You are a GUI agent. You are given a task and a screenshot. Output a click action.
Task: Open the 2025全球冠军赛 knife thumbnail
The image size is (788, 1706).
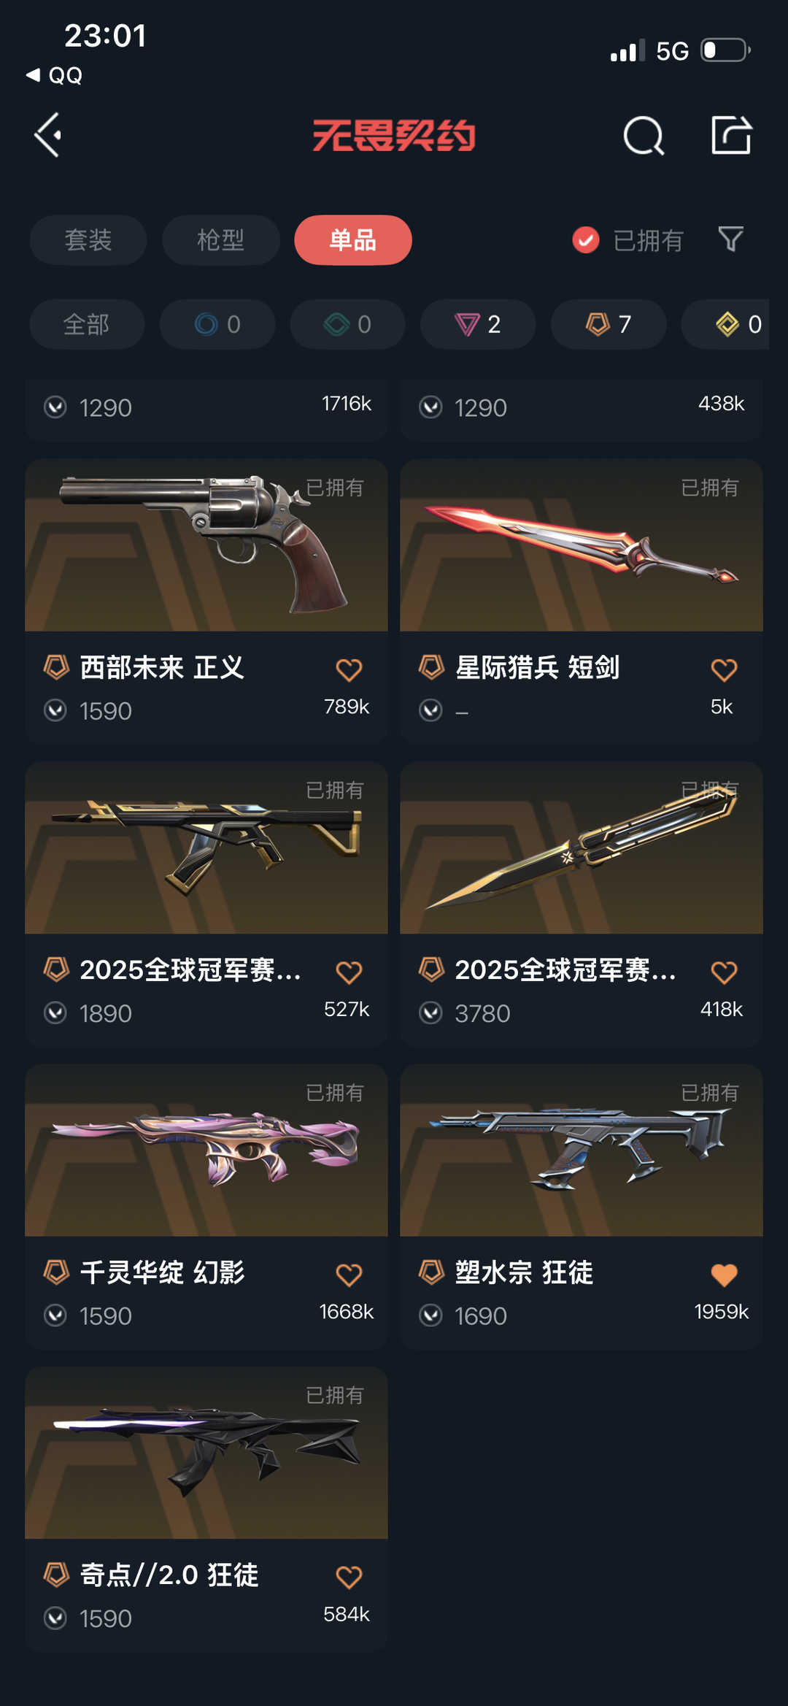(582, 848)
